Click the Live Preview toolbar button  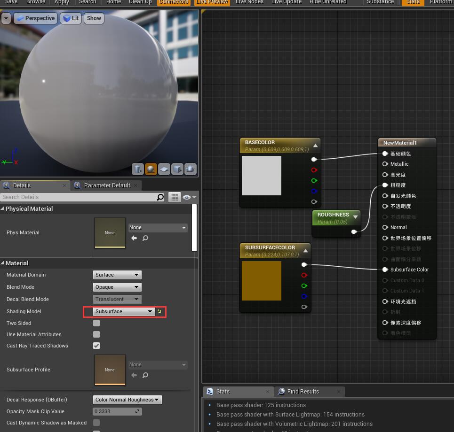[x=211, y=2]
